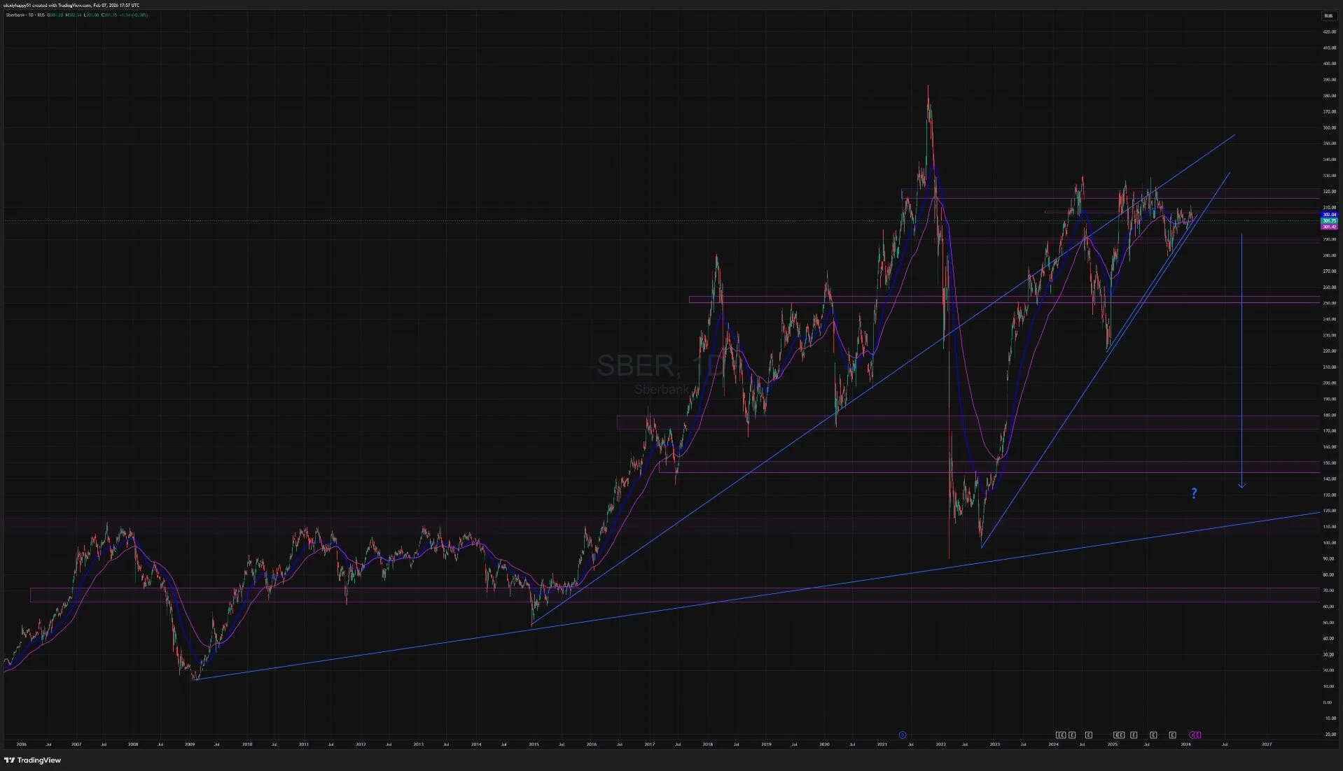Click the 100.00 label on the price scale
The height and width of the screenshot is (771, 1343).
click(x=1328, y=543)
